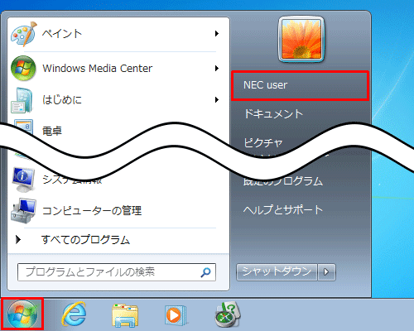Open Windows Explorer folder icon on taskbar
Image resolution: width=414 pixels, height=331 pixels.
(125, 315)
